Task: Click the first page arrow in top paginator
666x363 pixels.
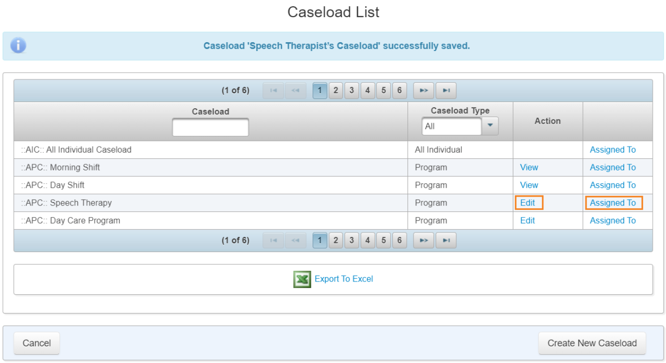Action: point(273,90)
